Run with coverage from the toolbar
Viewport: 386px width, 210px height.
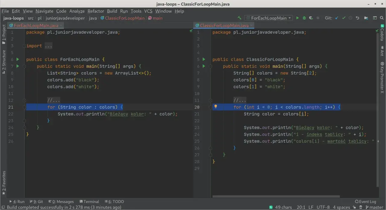311,18
